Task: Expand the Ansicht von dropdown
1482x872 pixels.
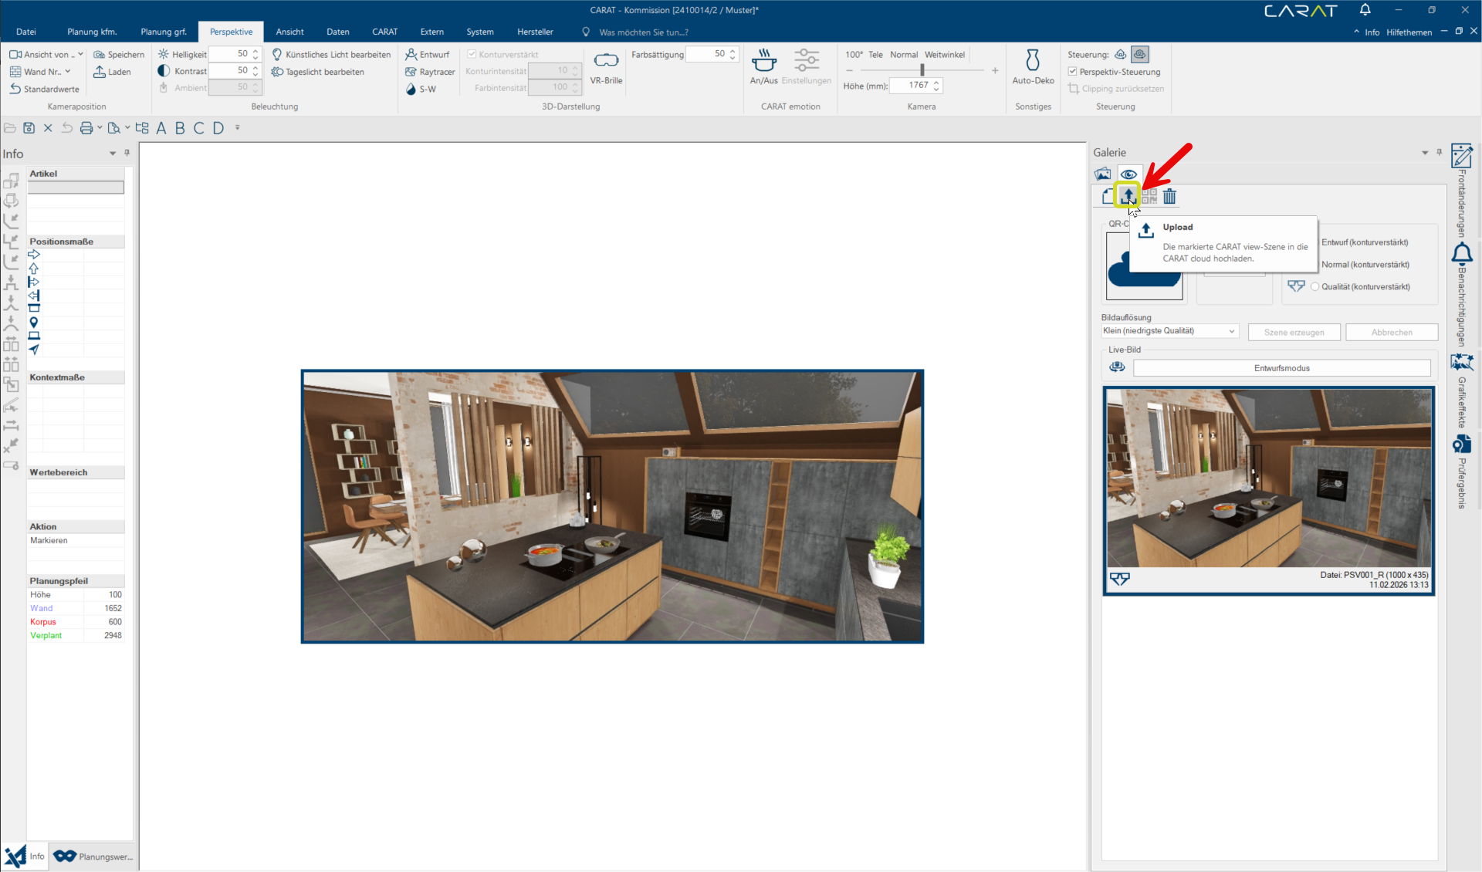Action: pyautogui.click(x=80, y=55)
